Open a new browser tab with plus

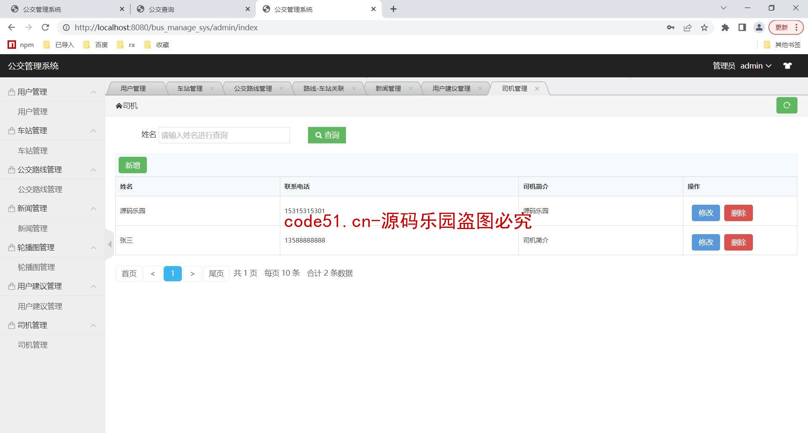coord(393,9)
